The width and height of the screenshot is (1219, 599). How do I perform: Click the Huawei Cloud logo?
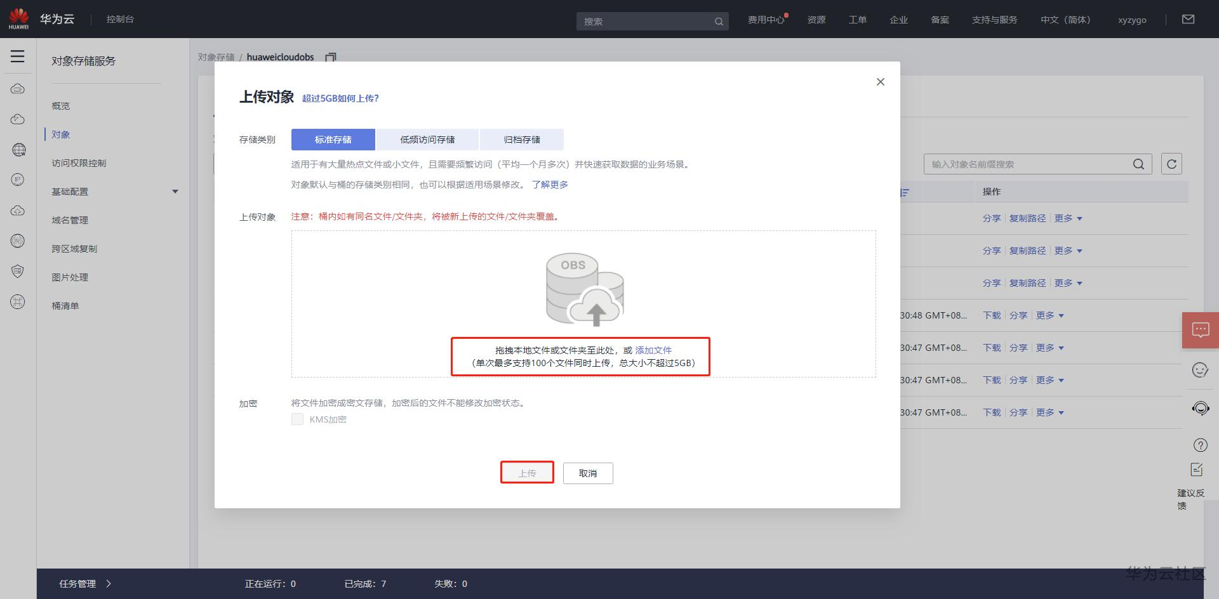(x=18, y=18)
